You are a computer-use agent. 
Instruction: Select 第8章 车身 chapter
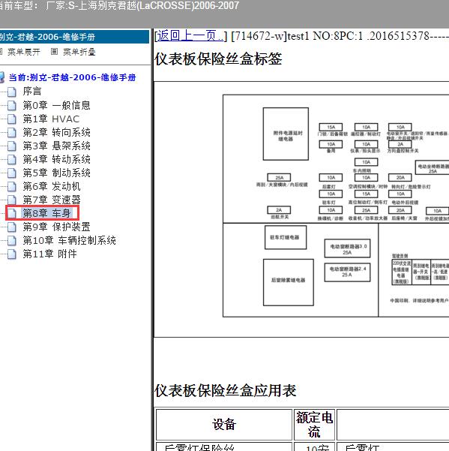[46, 213]
